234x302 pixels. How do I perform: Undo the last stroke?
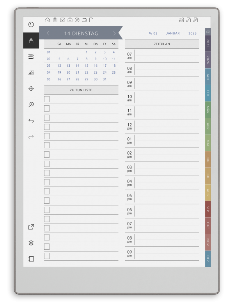pos(31,121)
